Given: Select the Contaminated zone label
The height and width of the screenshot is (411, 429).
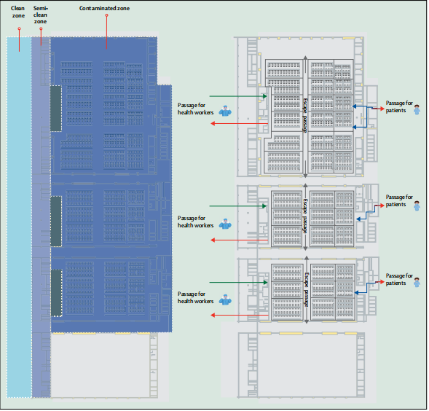Looking at the screenshot, I should coord(104,8).
